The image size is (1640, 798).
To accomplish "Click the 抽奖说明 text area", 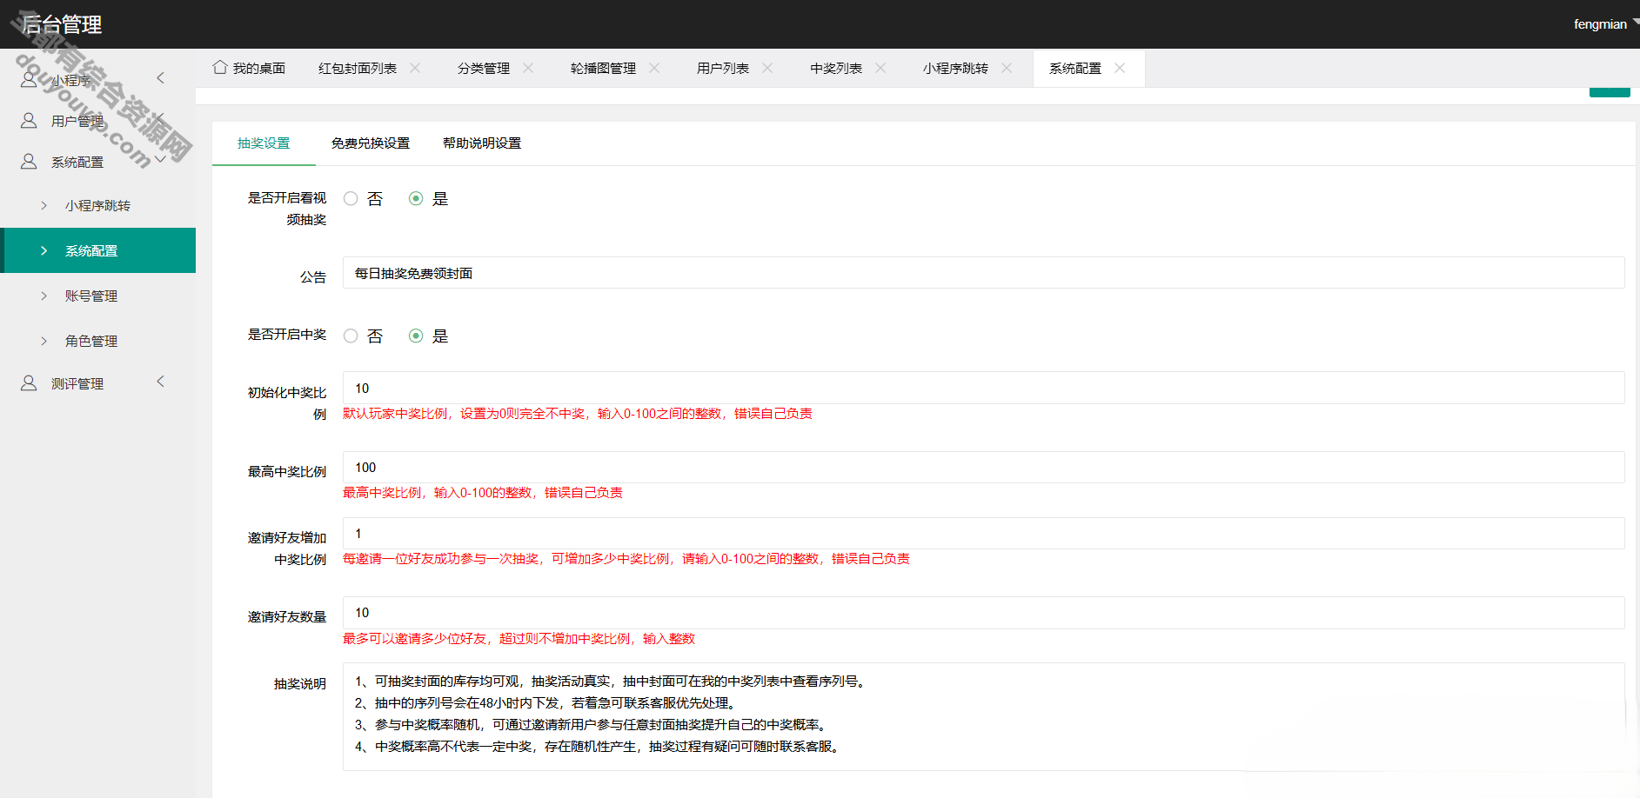I will [x=983, y=716].
